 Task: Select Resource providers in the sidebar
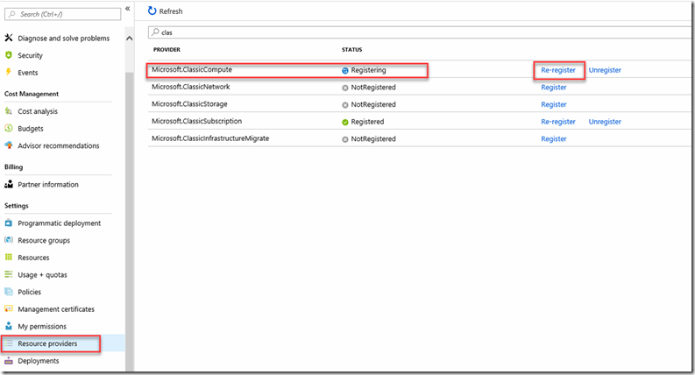click(47, 343)
